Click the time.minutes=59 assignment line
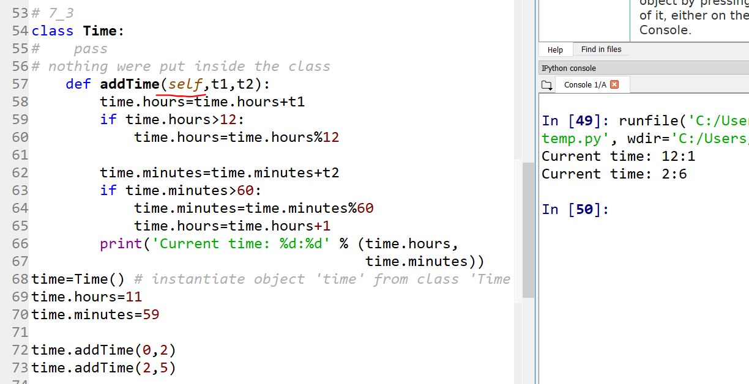 coord(95,315)
